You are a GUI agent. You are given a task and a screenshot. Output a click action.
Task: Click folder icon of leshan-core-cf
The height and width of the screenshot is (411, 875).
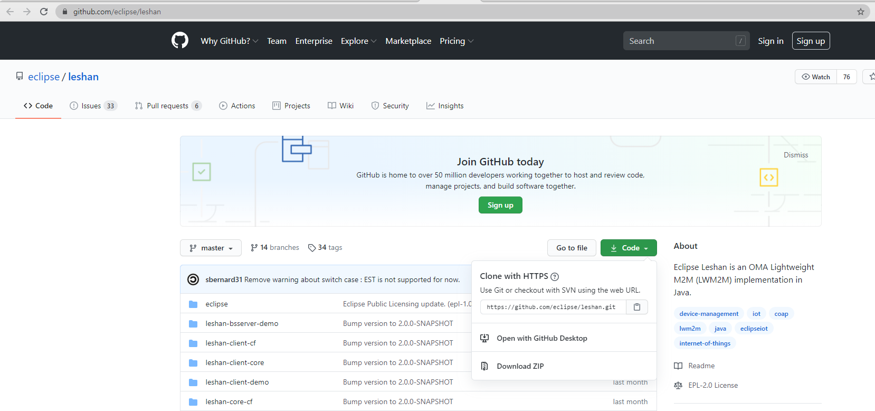point(193,402)
